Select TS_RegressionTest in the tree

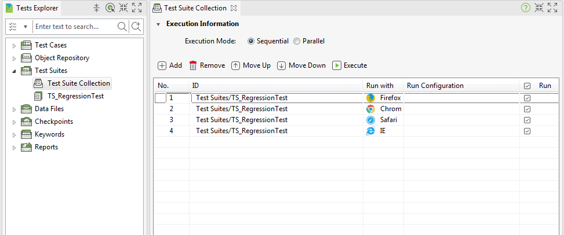pos(75,96)
